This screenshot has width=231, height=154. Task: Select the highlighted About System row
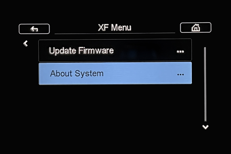(115, 73)
